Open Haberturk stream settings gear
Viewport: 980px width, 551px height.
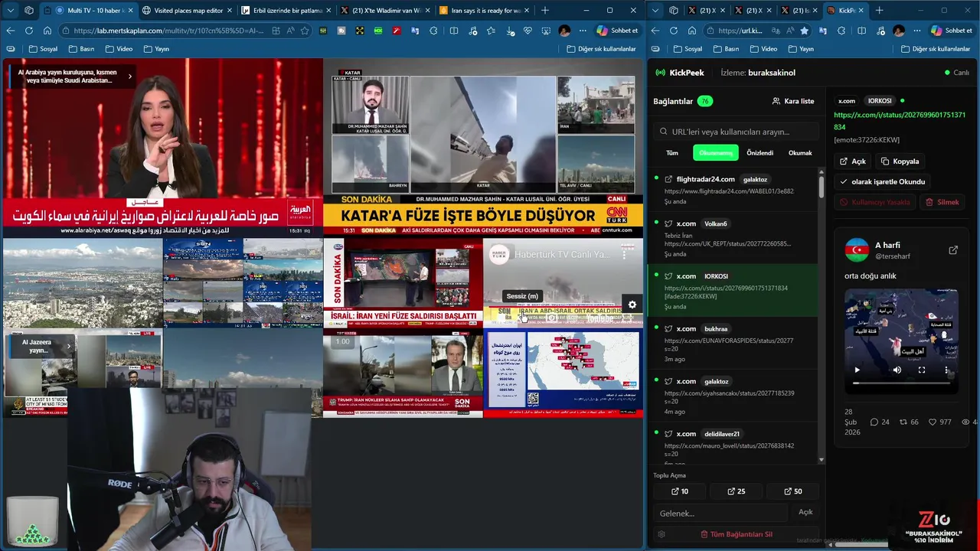click(x=632, y=305)
